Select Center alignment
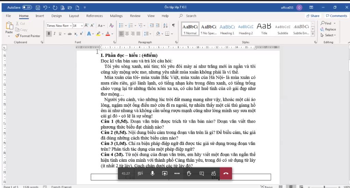350x188 pixels. [127, 34]
